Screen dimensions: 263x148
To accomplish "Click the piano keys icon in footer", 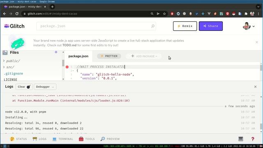I will click(x=241, y=139).
